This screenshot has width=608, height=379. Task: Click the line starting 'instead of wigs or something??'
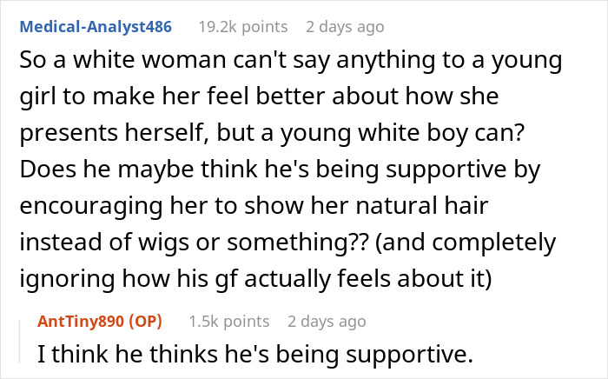[x=287, y=243]
